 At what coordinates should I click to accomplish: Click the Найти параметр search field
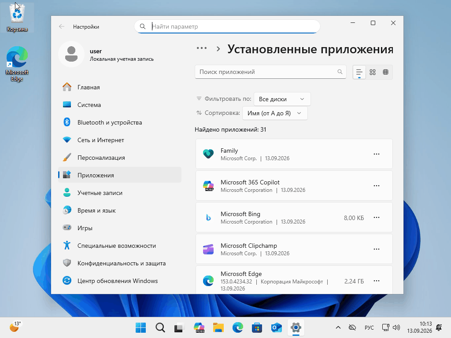point(227,26)
